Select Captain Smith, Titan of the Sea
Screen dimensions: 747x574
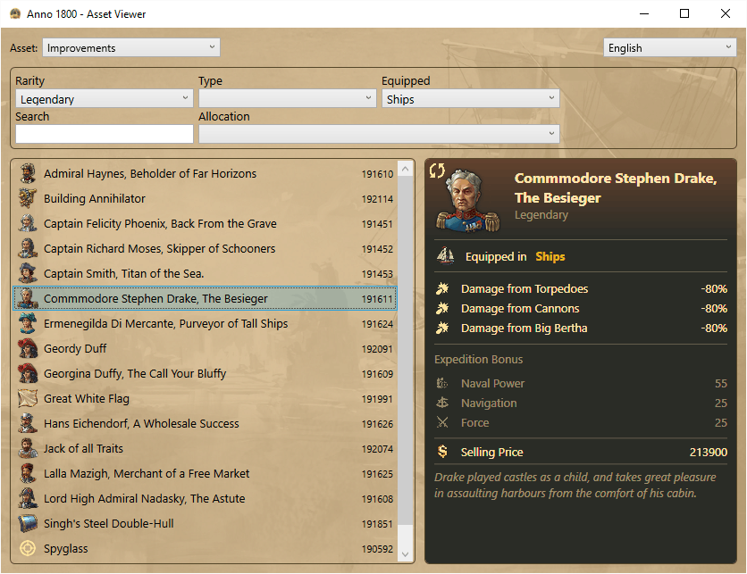(205, 273)
